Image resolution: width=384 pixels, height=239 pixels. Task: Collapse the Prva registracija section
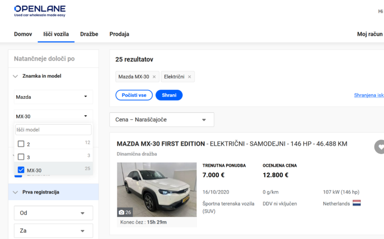coord(15,192)
